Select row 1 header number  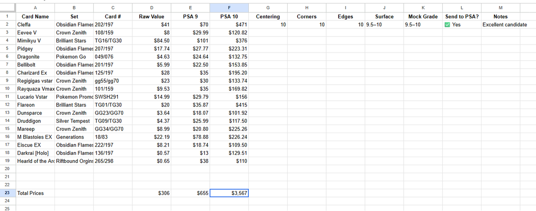(x=7, y=16)
